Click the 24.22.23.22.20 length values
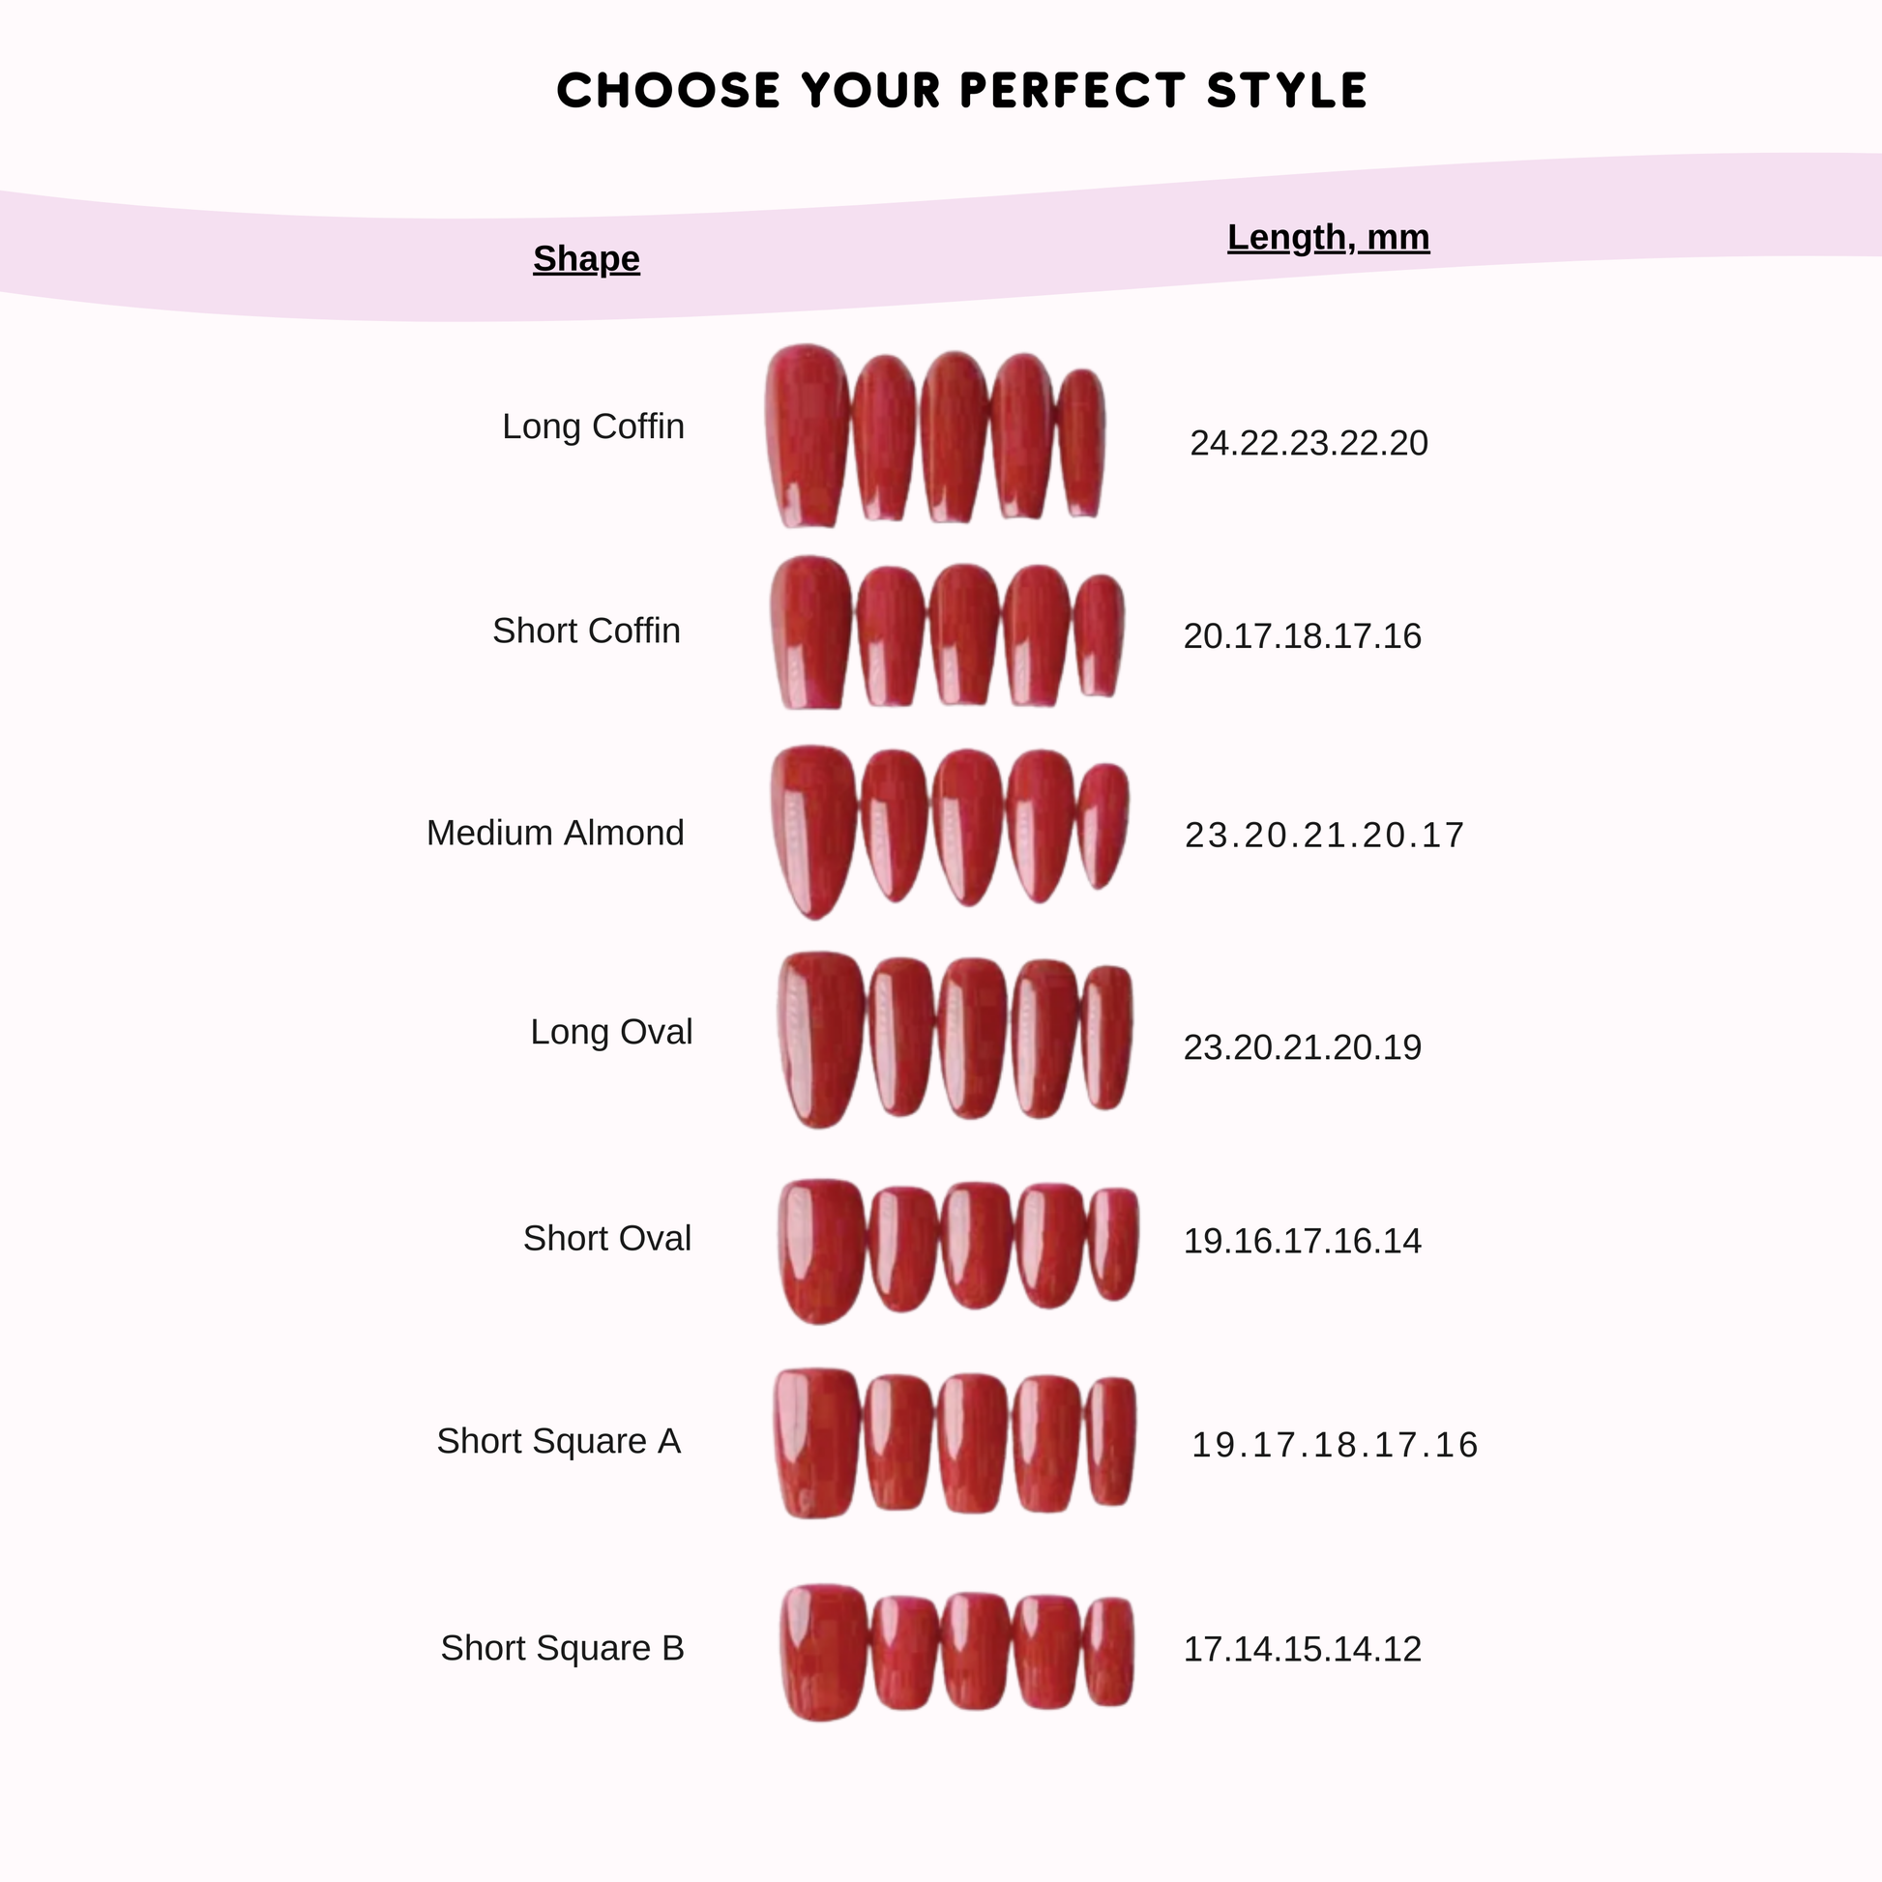The width and height of the screenshot is (1882, 1882). [1309, 443]
